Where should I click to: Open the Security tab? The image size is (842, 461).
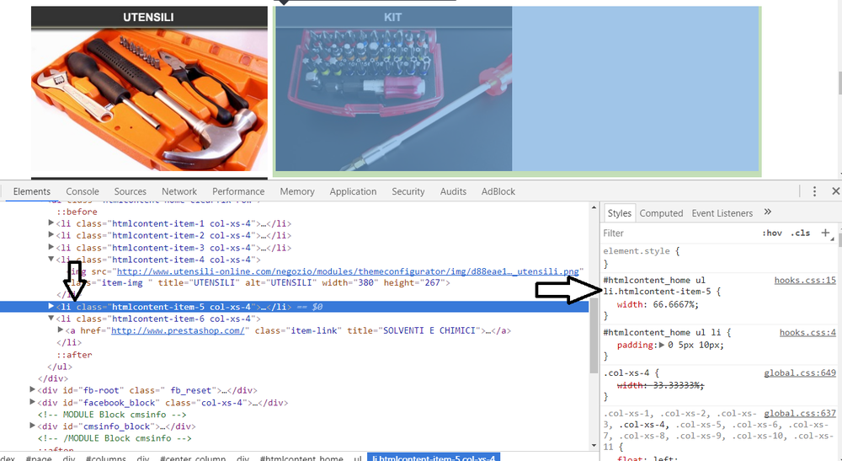pos(408,191)
